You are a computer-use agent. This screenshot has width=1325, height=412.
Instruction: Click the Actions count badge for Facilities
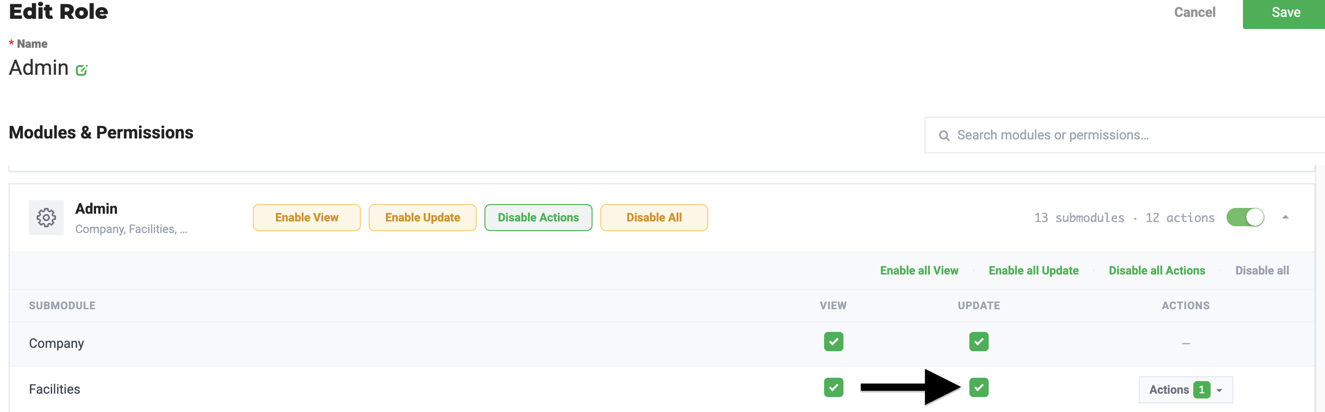coord(1201,390)
